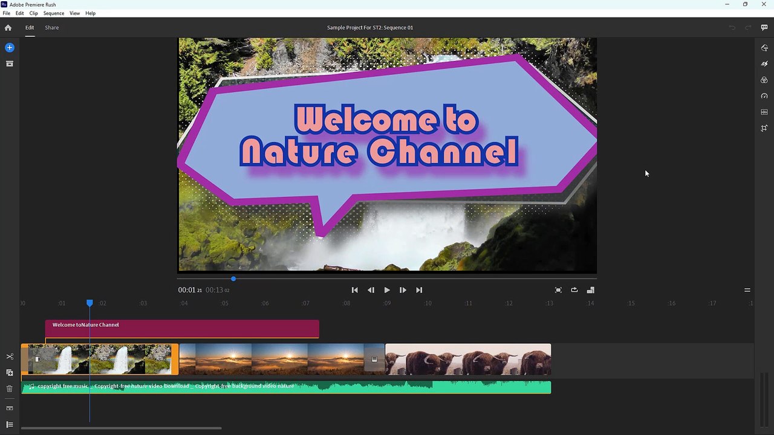Click the project title Sample Project For ST2

pos(370,27)
